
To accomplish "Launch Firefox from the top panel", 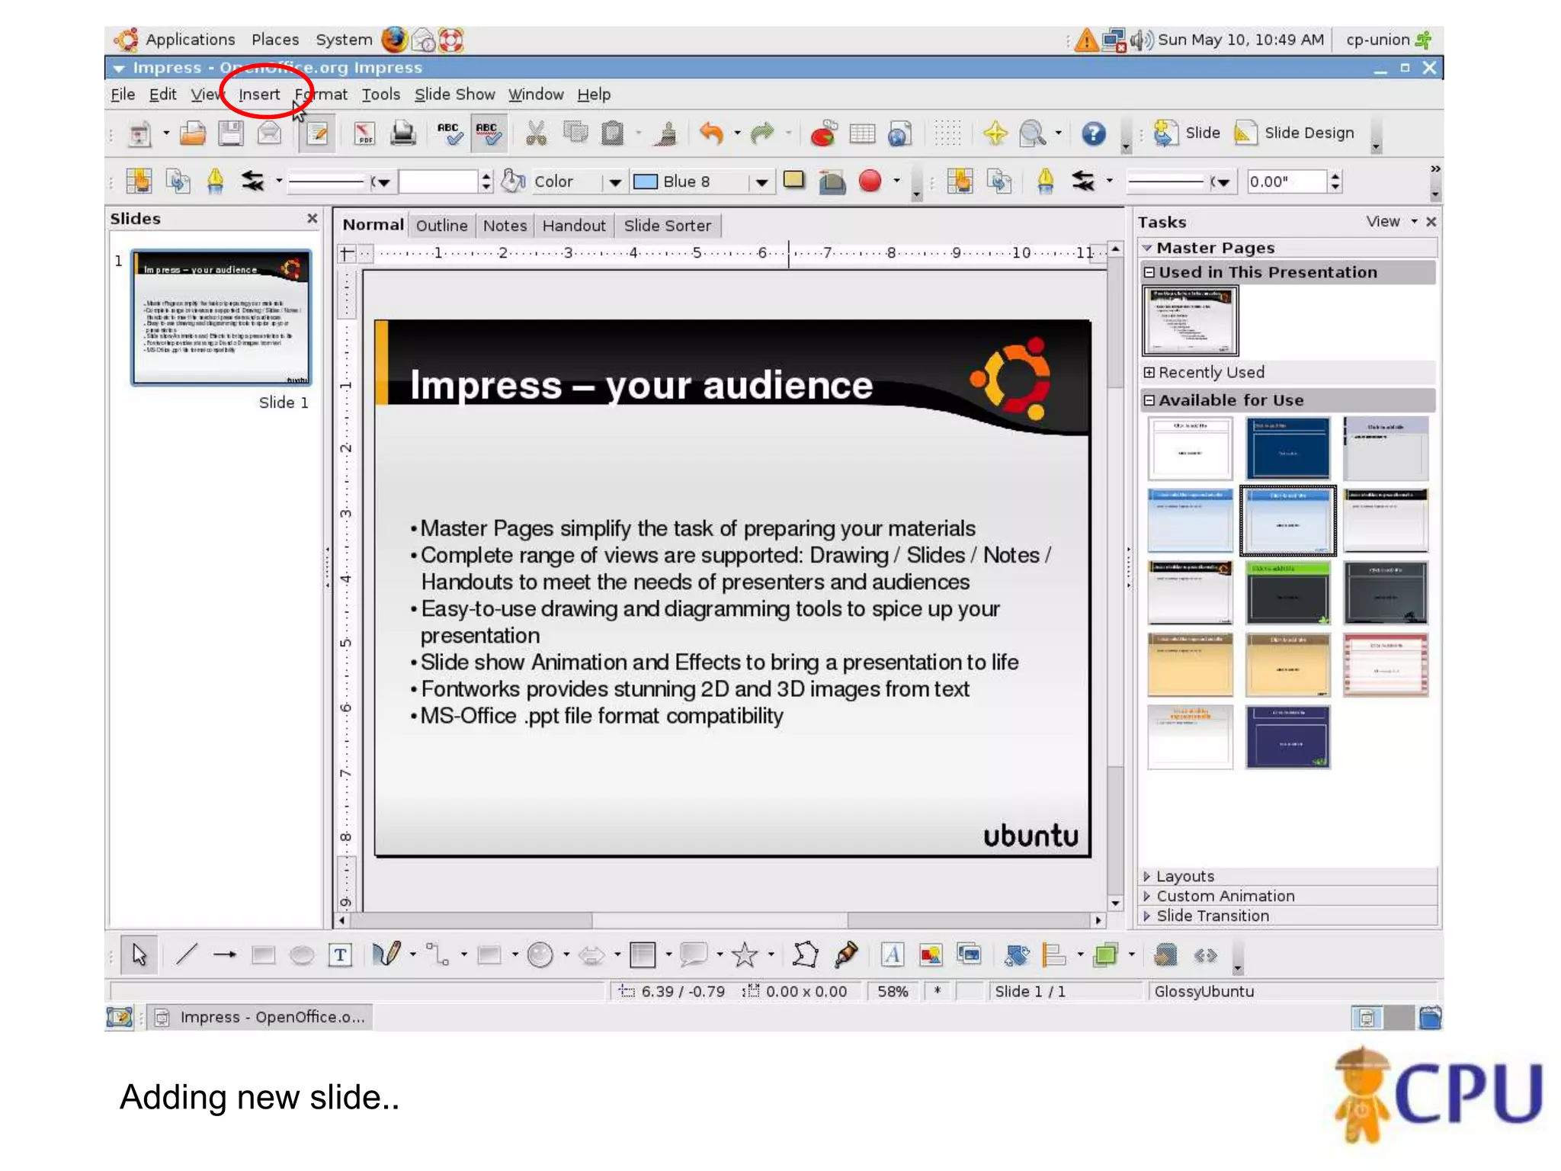I will [x=394, y=40].
